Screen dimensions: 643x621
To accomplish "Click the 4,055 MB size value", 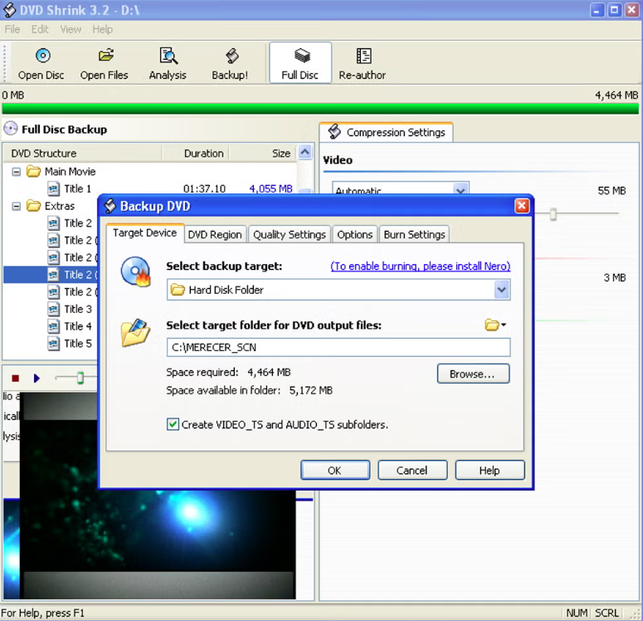I will (x=270, y=188).
